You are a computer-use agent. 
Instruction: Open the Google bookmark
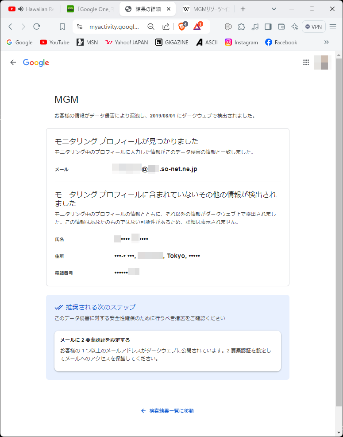coord(19,43)
